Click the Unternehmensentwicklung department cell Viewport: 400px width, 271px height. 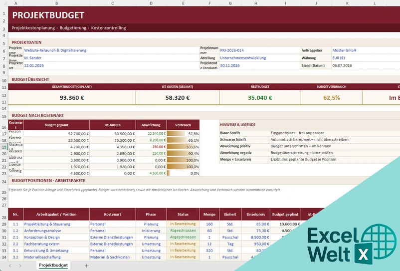coord(260,58)
